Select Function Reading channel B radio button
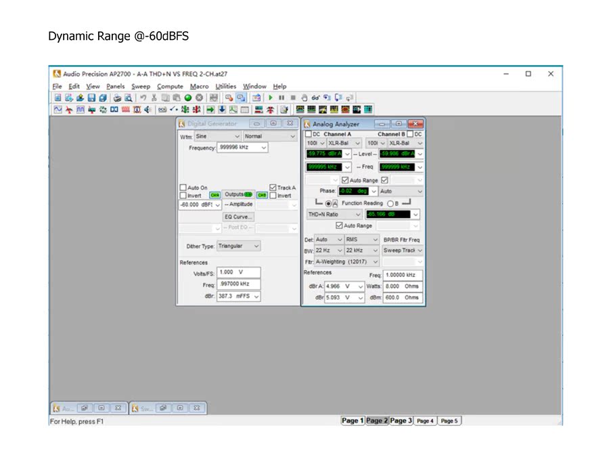Viewport: 609px width, 453px height. tap(390, 204)
